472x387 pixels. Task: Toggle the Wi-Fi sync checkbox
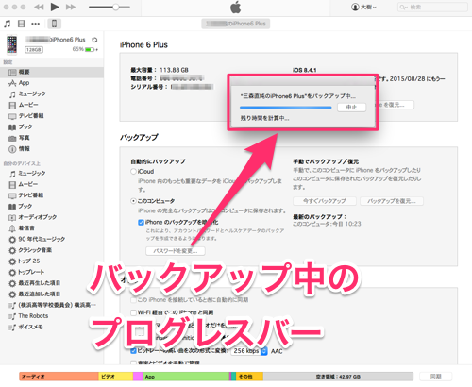click(133, 312)
